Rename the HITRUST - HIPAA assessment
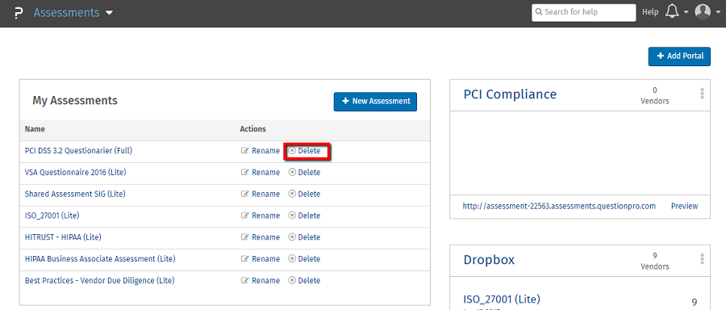This screenshot has height=310, width=726. (261, 237)
